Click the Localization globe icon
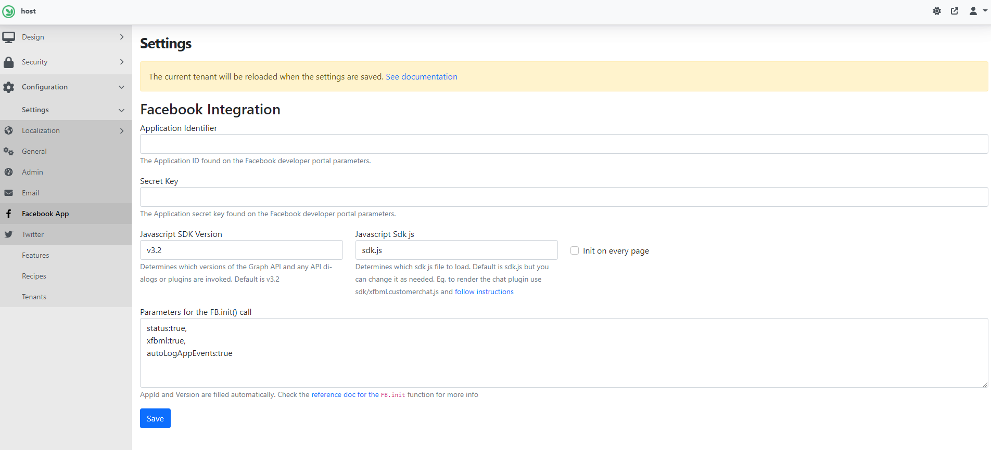The image size is (991, 450). pyautogui.click(x=8, y=130)
